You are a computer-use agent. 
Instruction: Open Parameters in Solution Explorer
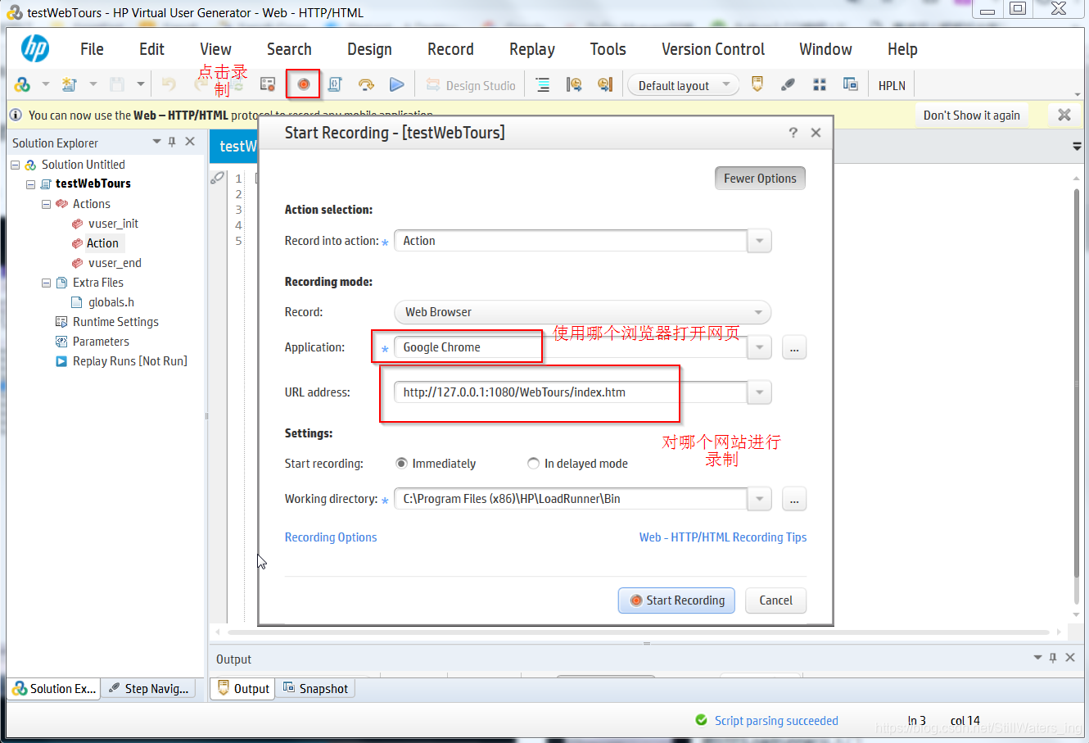click(101, 342)
